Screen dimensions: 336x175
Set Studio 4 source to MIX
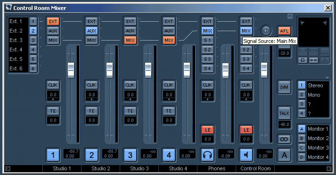click(169, 40)
